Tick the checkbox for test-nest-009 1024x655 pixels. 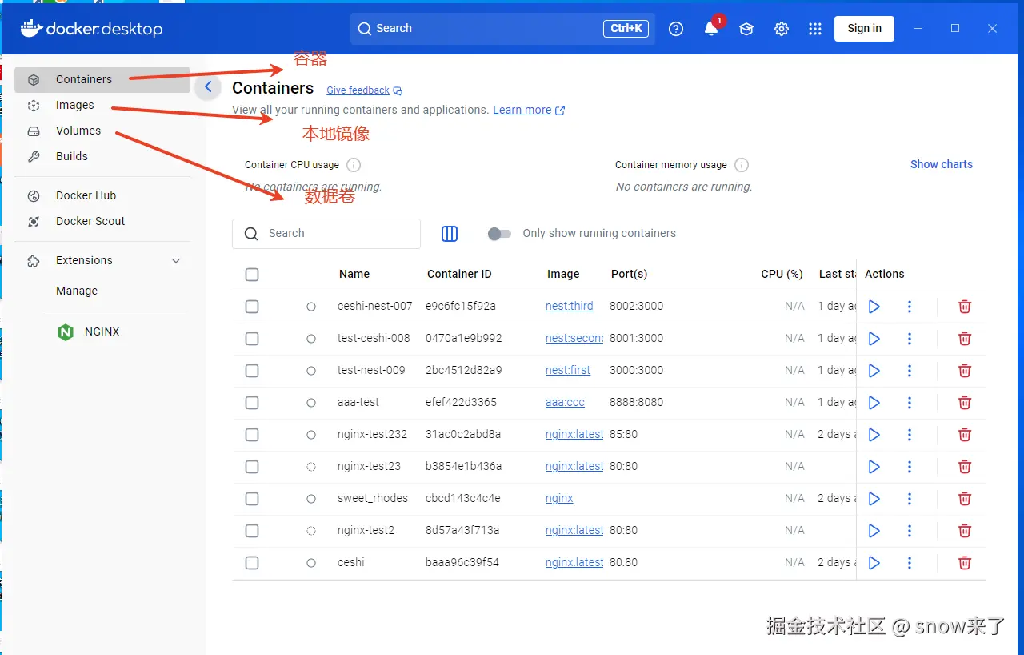(x=252, y=371)
